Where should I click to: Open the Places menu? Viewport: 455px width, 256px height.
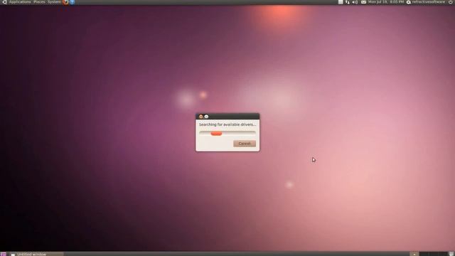pyautogui.click(x=39, y=2)
